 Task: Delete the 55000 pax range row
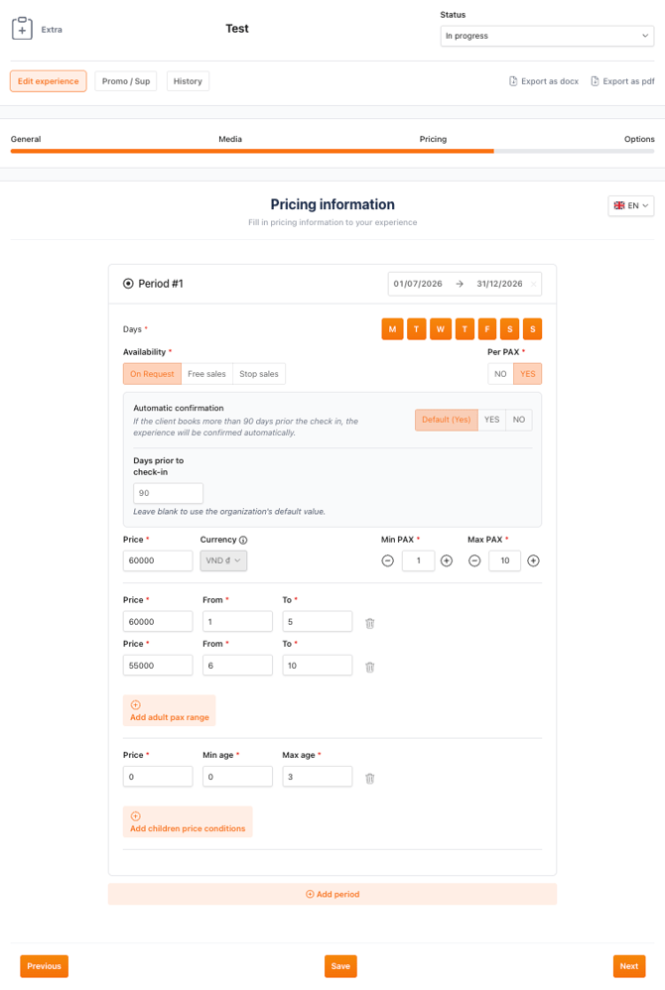click(370, 667)
